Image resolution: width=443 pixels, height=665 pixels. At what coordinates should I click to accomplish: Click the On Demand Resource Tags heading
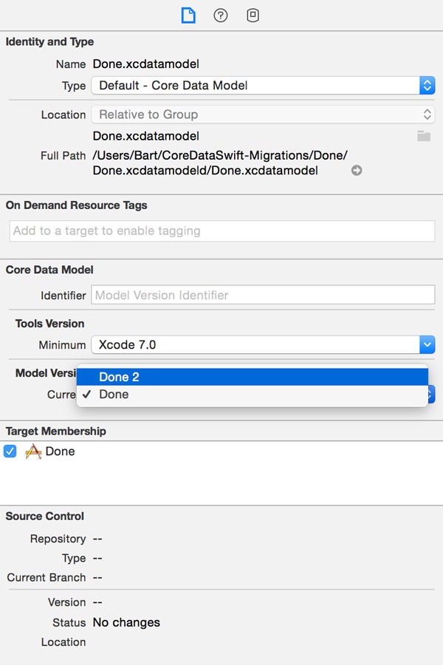click(x=76, y=205)
